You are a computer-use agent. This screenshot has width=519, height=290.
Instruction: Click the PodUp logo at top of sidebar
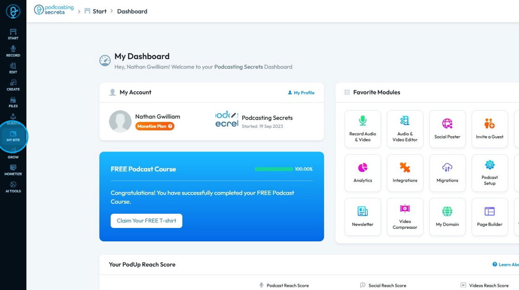click(x=13, y=12)
